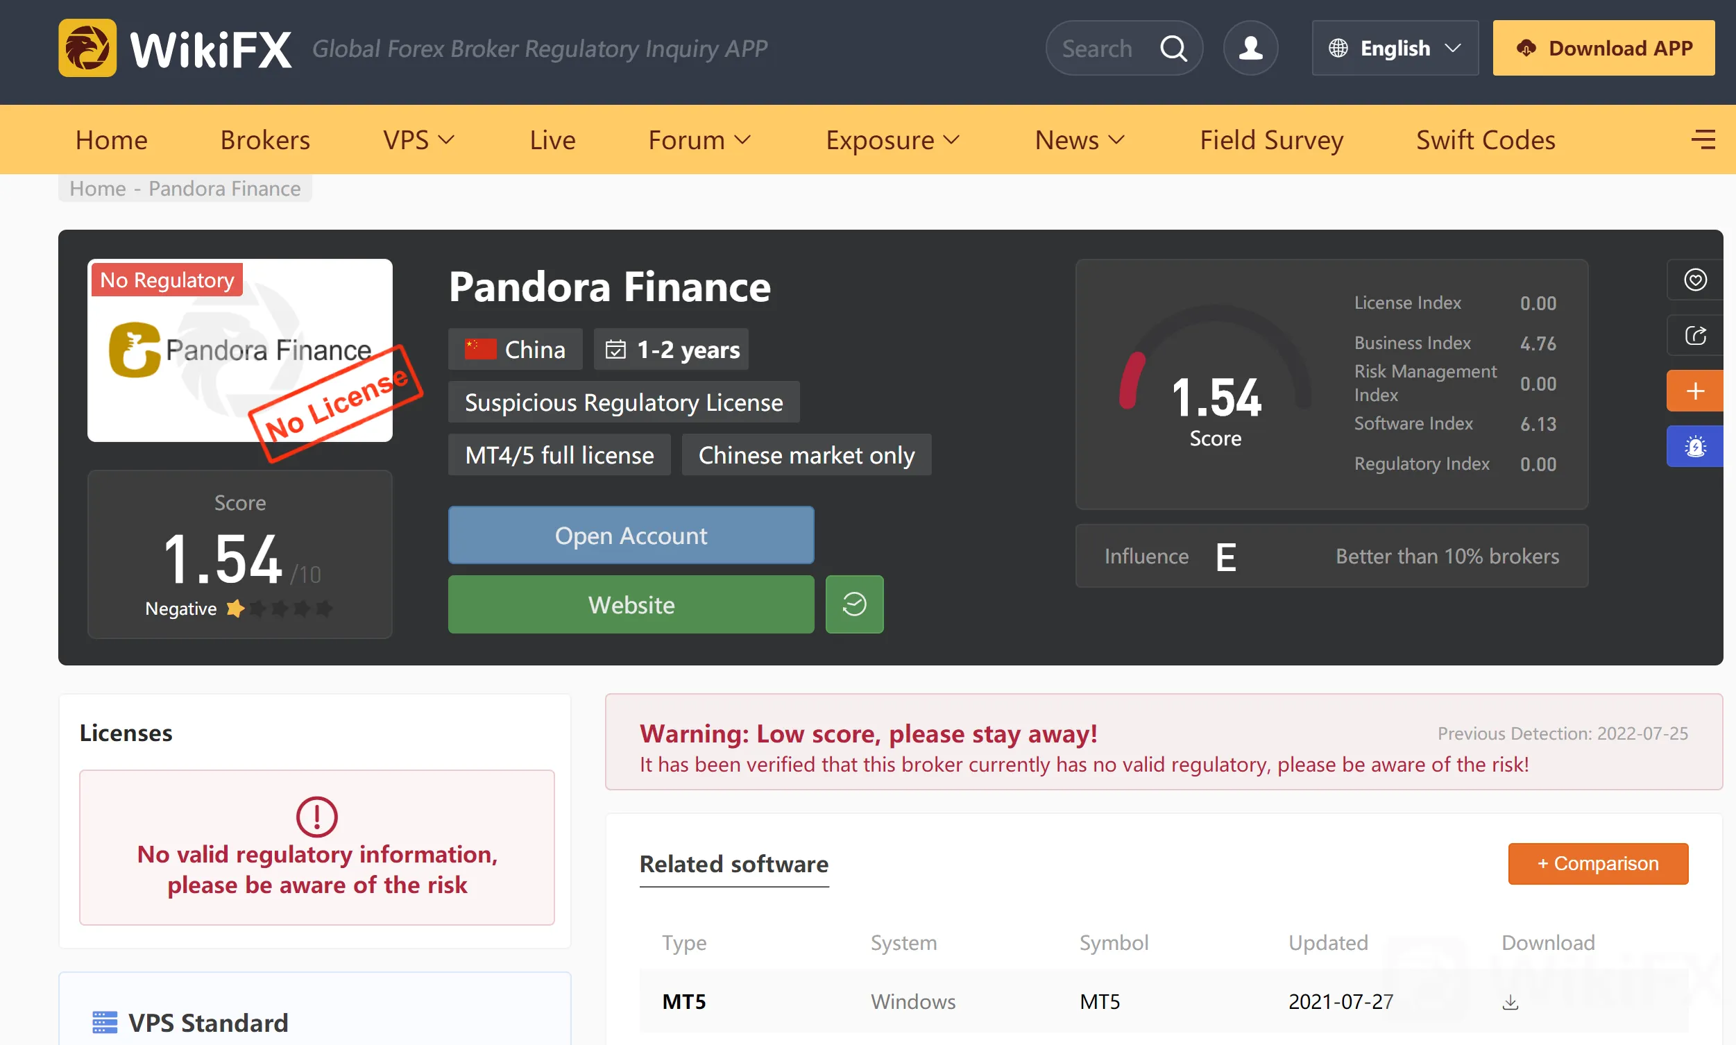
Task: Expand the Exposure dropdown menu
Action: coord(893,139)
